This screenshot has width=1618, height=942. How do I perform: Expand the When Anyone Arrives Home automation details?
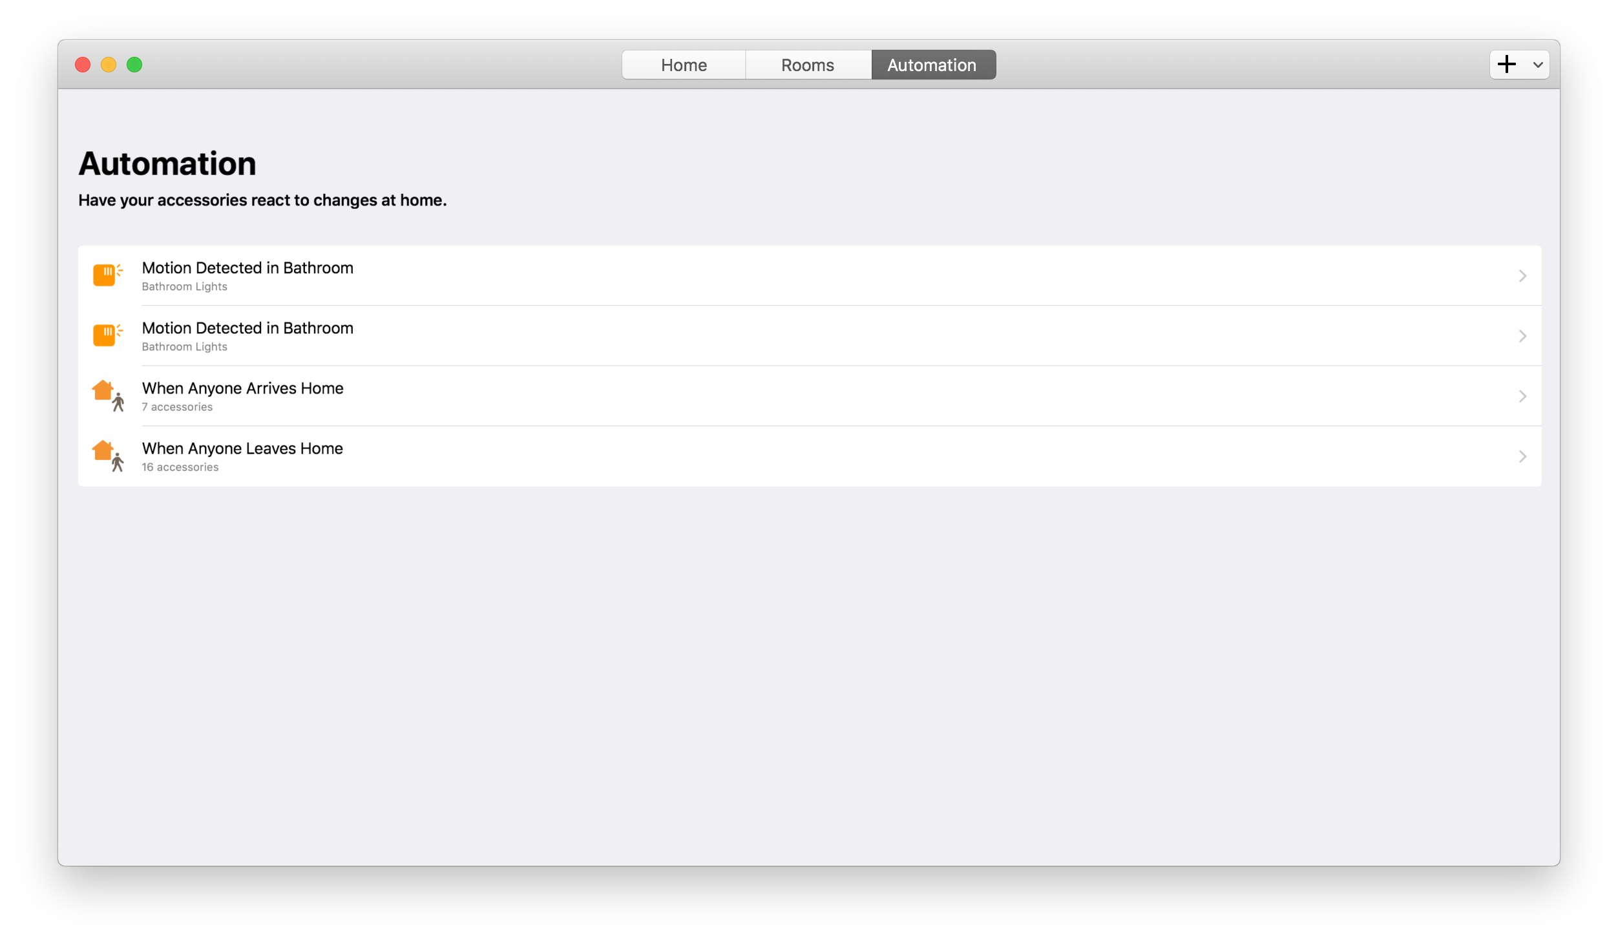pos(1524,396)
